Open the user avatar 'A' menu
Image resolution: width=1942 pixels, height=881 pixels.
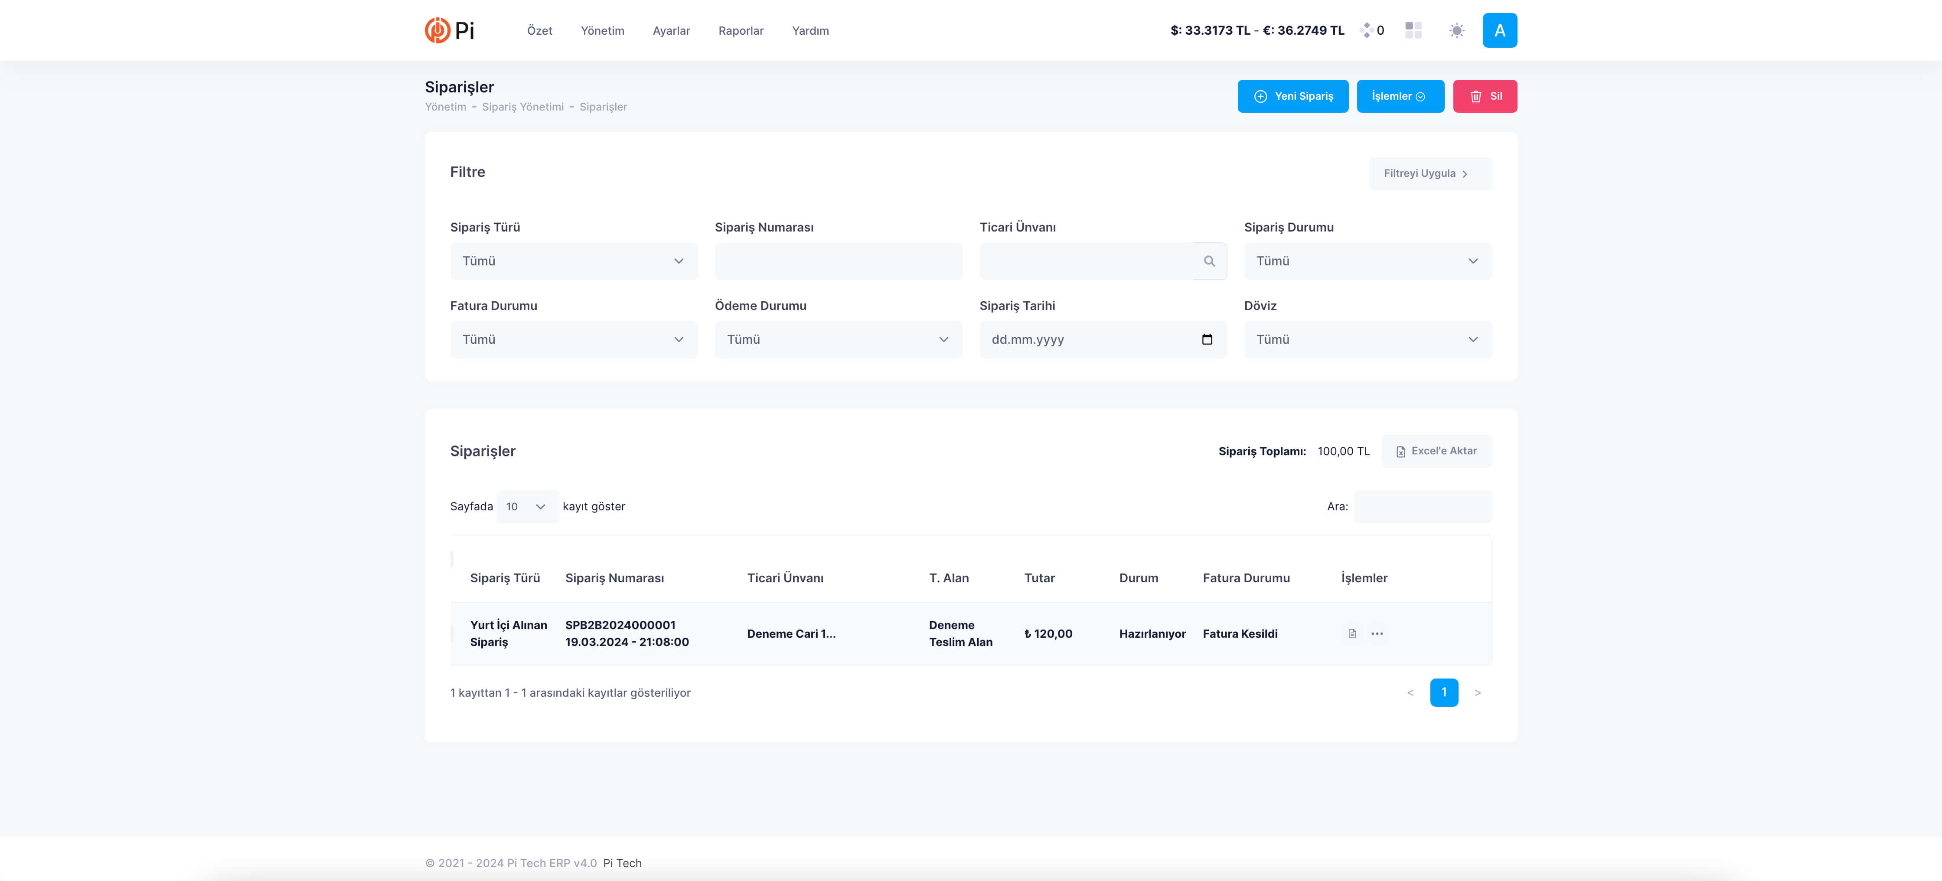[1499, 30]
